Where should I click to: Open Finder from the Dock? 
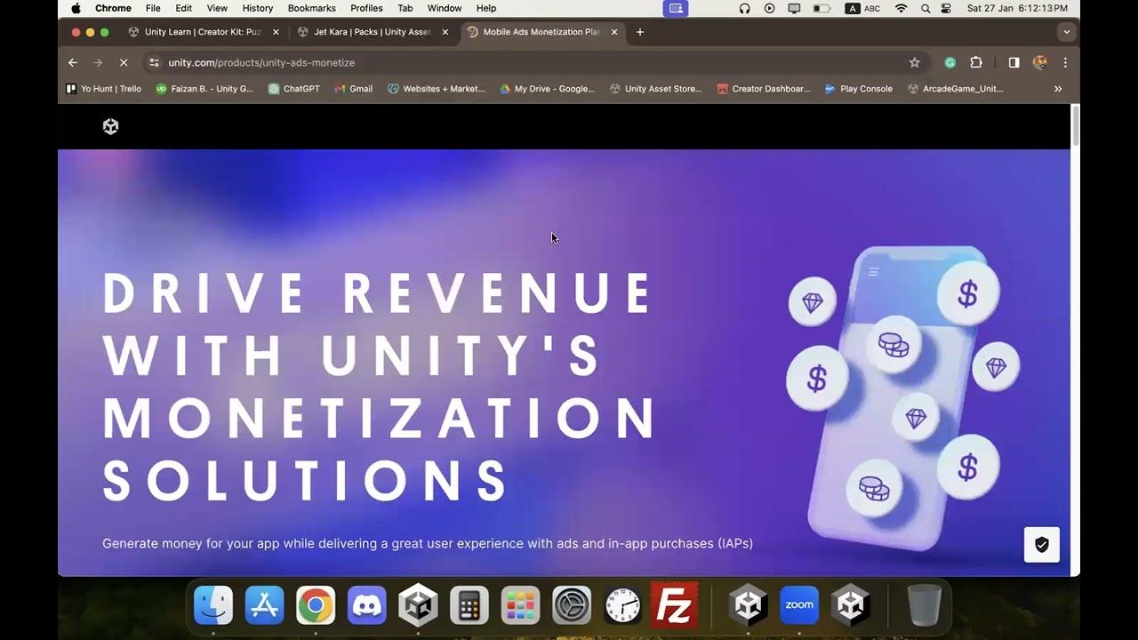point(213,605)
